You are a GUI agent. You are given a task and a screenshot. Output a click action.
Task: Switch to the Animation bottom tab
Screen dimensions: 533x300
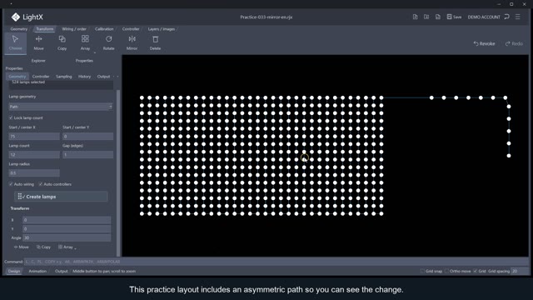click(x=37, y=271)
